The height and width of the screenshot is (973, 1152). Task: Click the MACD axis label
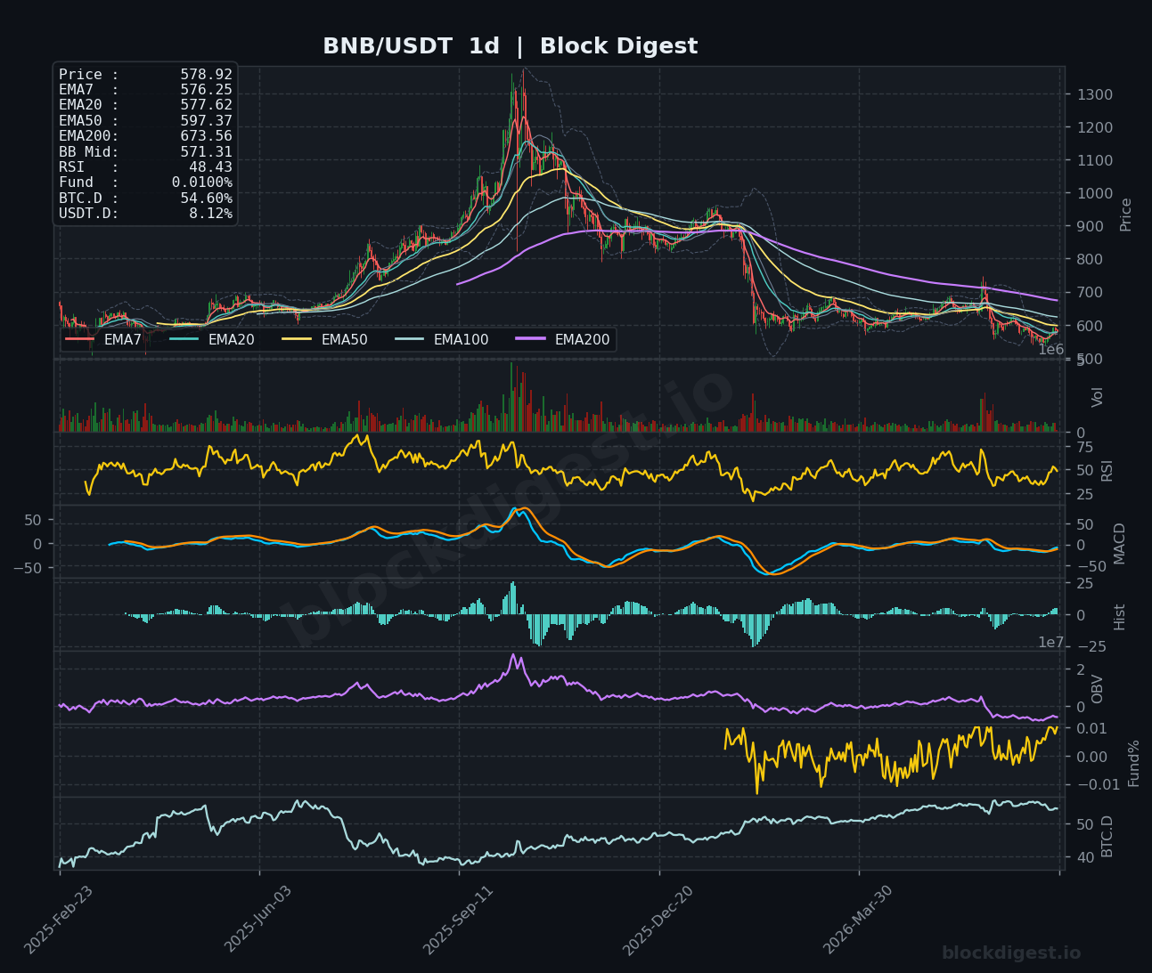(1119, 543)
